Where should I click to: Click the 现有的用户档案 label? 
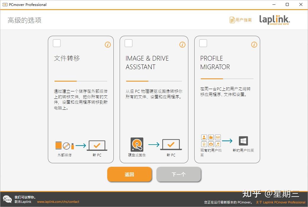pos(211,153)
